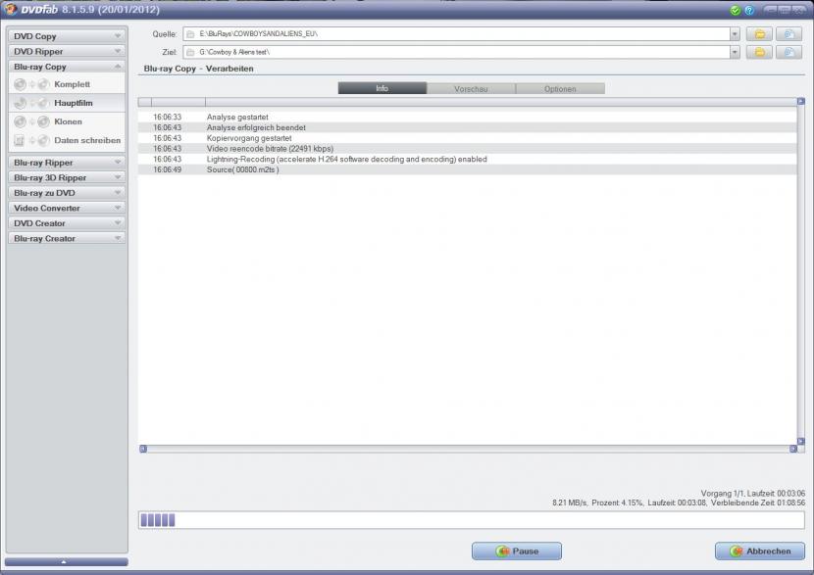Viewport: 814px width, 575px height.
Task: Expand the DVD Ripper section
Action: click(67, 51)
